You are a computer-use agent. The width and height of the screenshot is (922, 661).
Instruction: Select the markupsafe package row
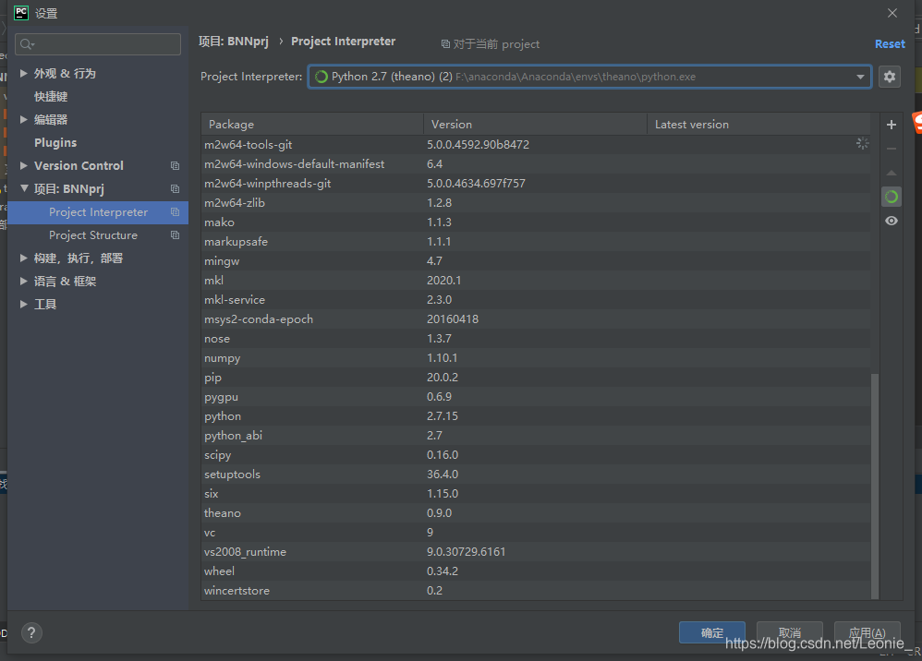click(536, 242)
